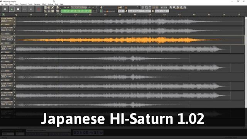The width and height of the screenshot is (247, 139).
Task: Close the first track with its X
Action: (x=2, y=19)
